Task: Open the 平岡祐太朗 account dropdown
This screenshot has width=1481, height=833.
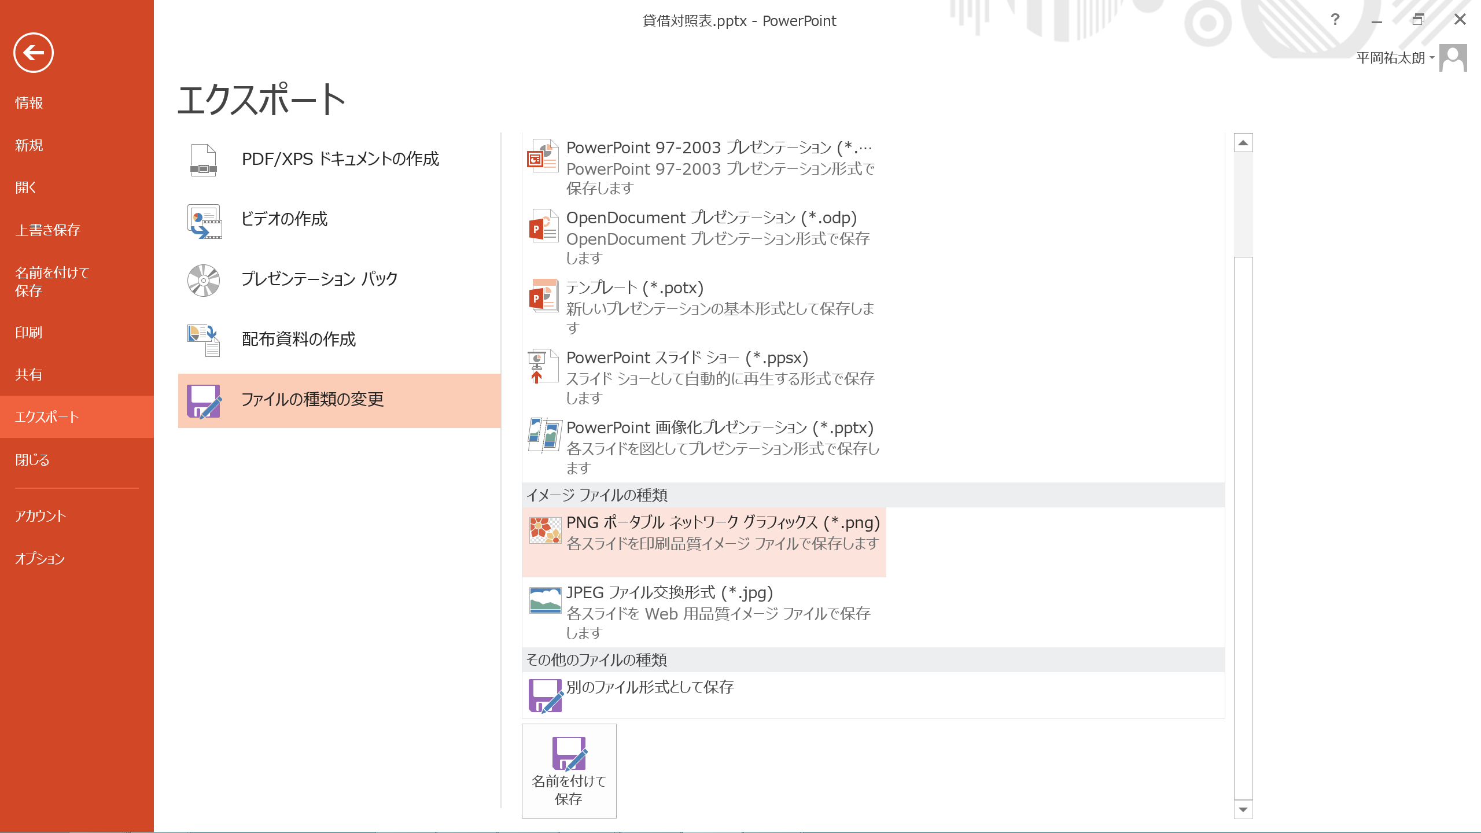Action: tap(1395, 58)
